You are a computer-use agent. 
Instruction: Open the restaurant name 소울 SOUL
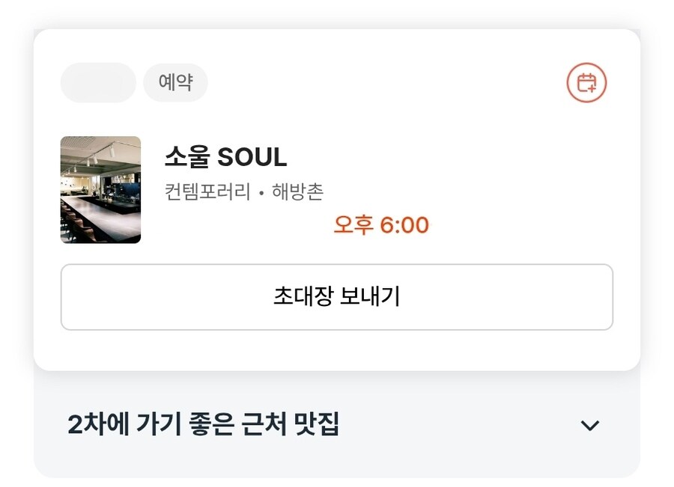coord(225,157)
